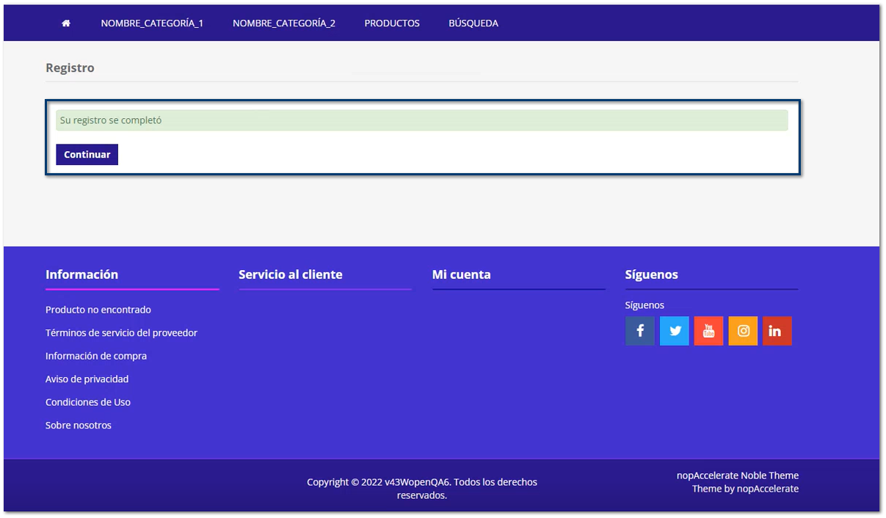Open the Producto no encontrado link
Image resolution: width=886 pixels, height=518 pixels.
coord(98,310)
